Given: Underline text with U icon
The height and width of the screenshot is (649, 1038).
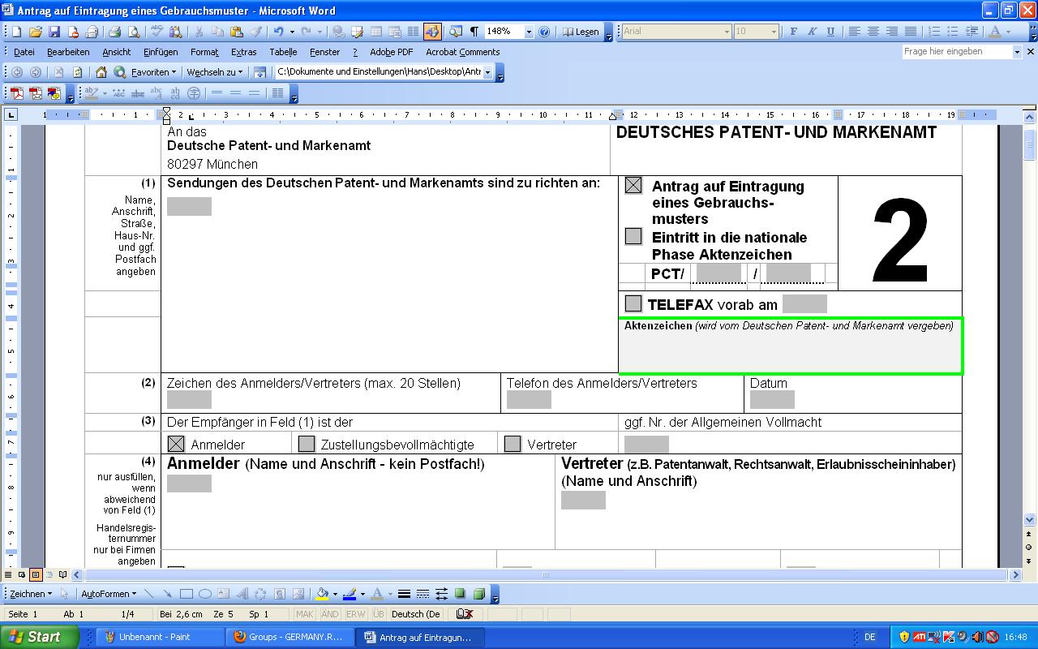Looking at the screenshot, I should click(830, 32).
